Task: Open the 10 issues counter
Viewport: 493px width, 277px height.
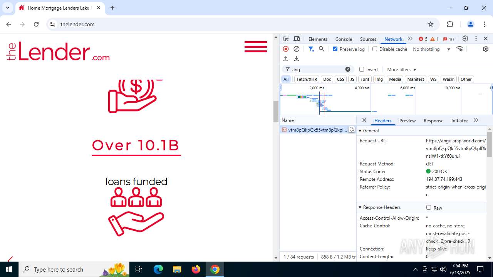Action: pyautogui.click(x=448, y=39)
